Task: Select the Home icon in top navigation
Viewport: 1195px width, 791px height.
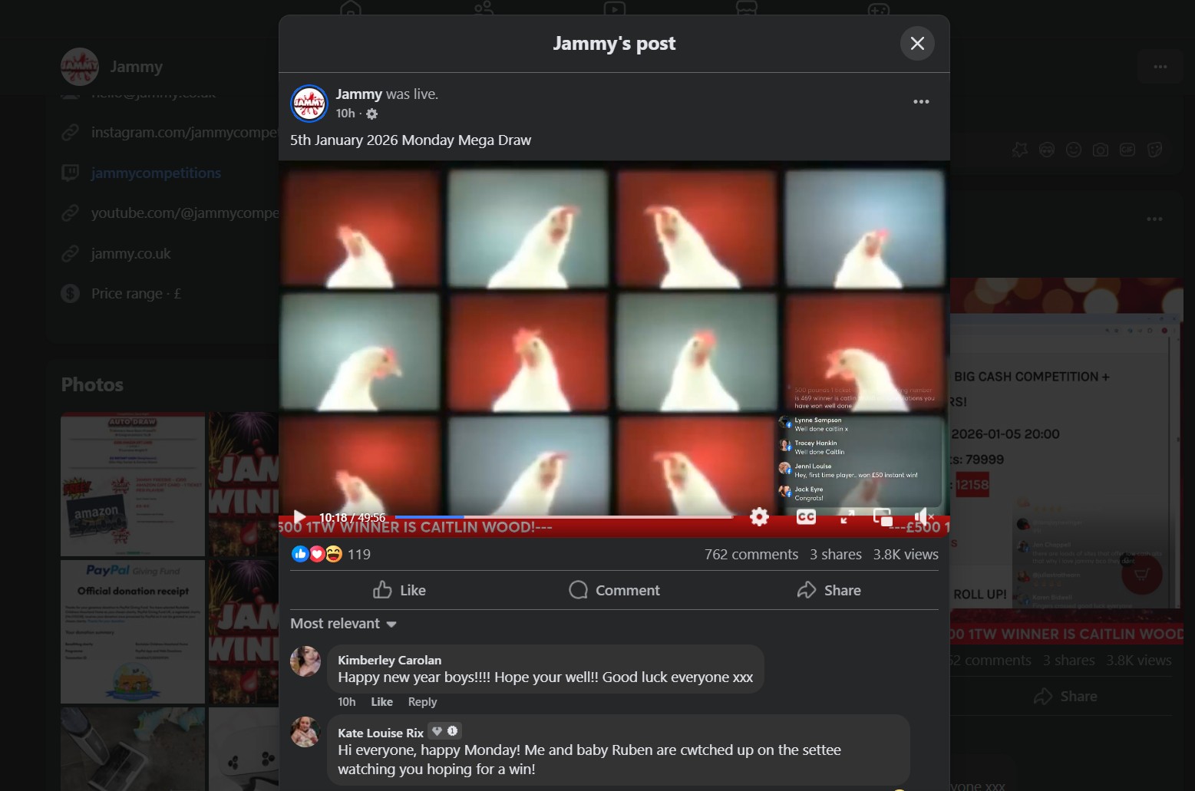Action: point(350,9)
